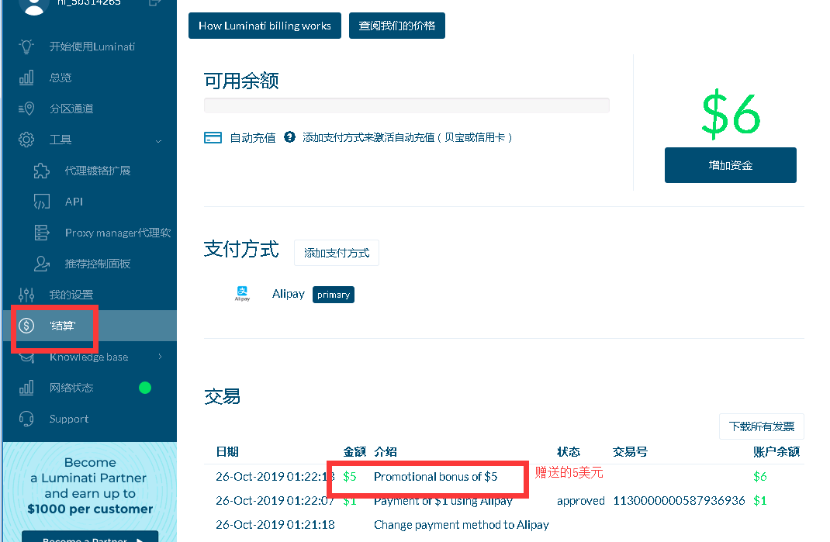Click the code icon next to API
The height and width of the screenshot is (542, 830).
41,202
